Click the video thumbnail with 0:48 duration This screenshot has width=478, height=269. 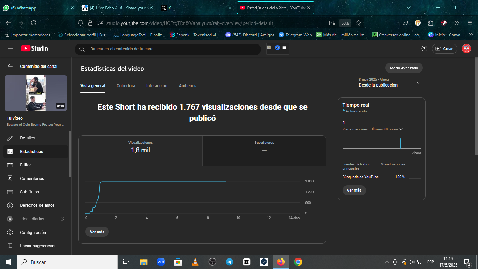(x=36, y=93)
